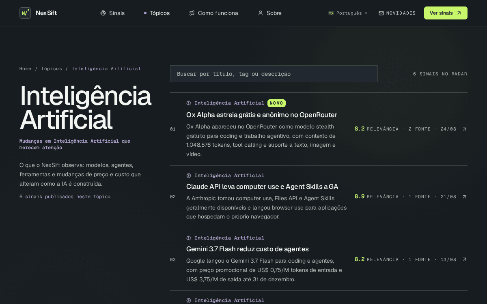Viewport: 487px width, 304px height.
Task: Click arrow icon in Ver sinais button
Action: tap(459, 13)
